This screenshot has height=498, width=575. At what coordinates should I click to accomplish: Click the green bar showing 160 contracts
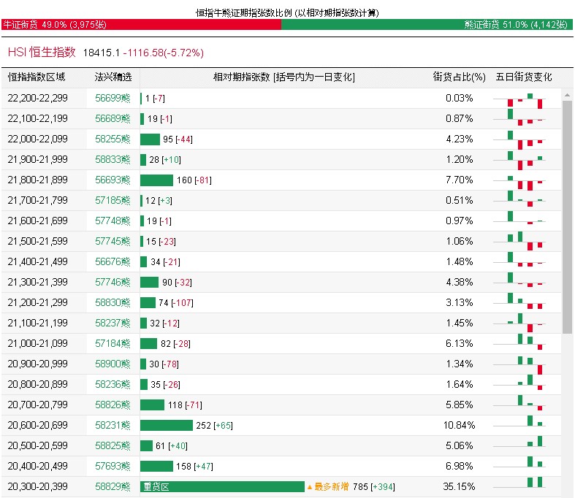[x=156, y=180]
